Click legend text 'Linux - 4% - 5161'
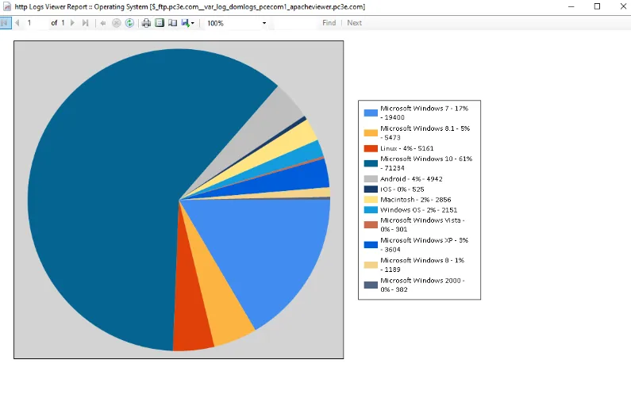 pyautogui.click(x=407, y=148)
